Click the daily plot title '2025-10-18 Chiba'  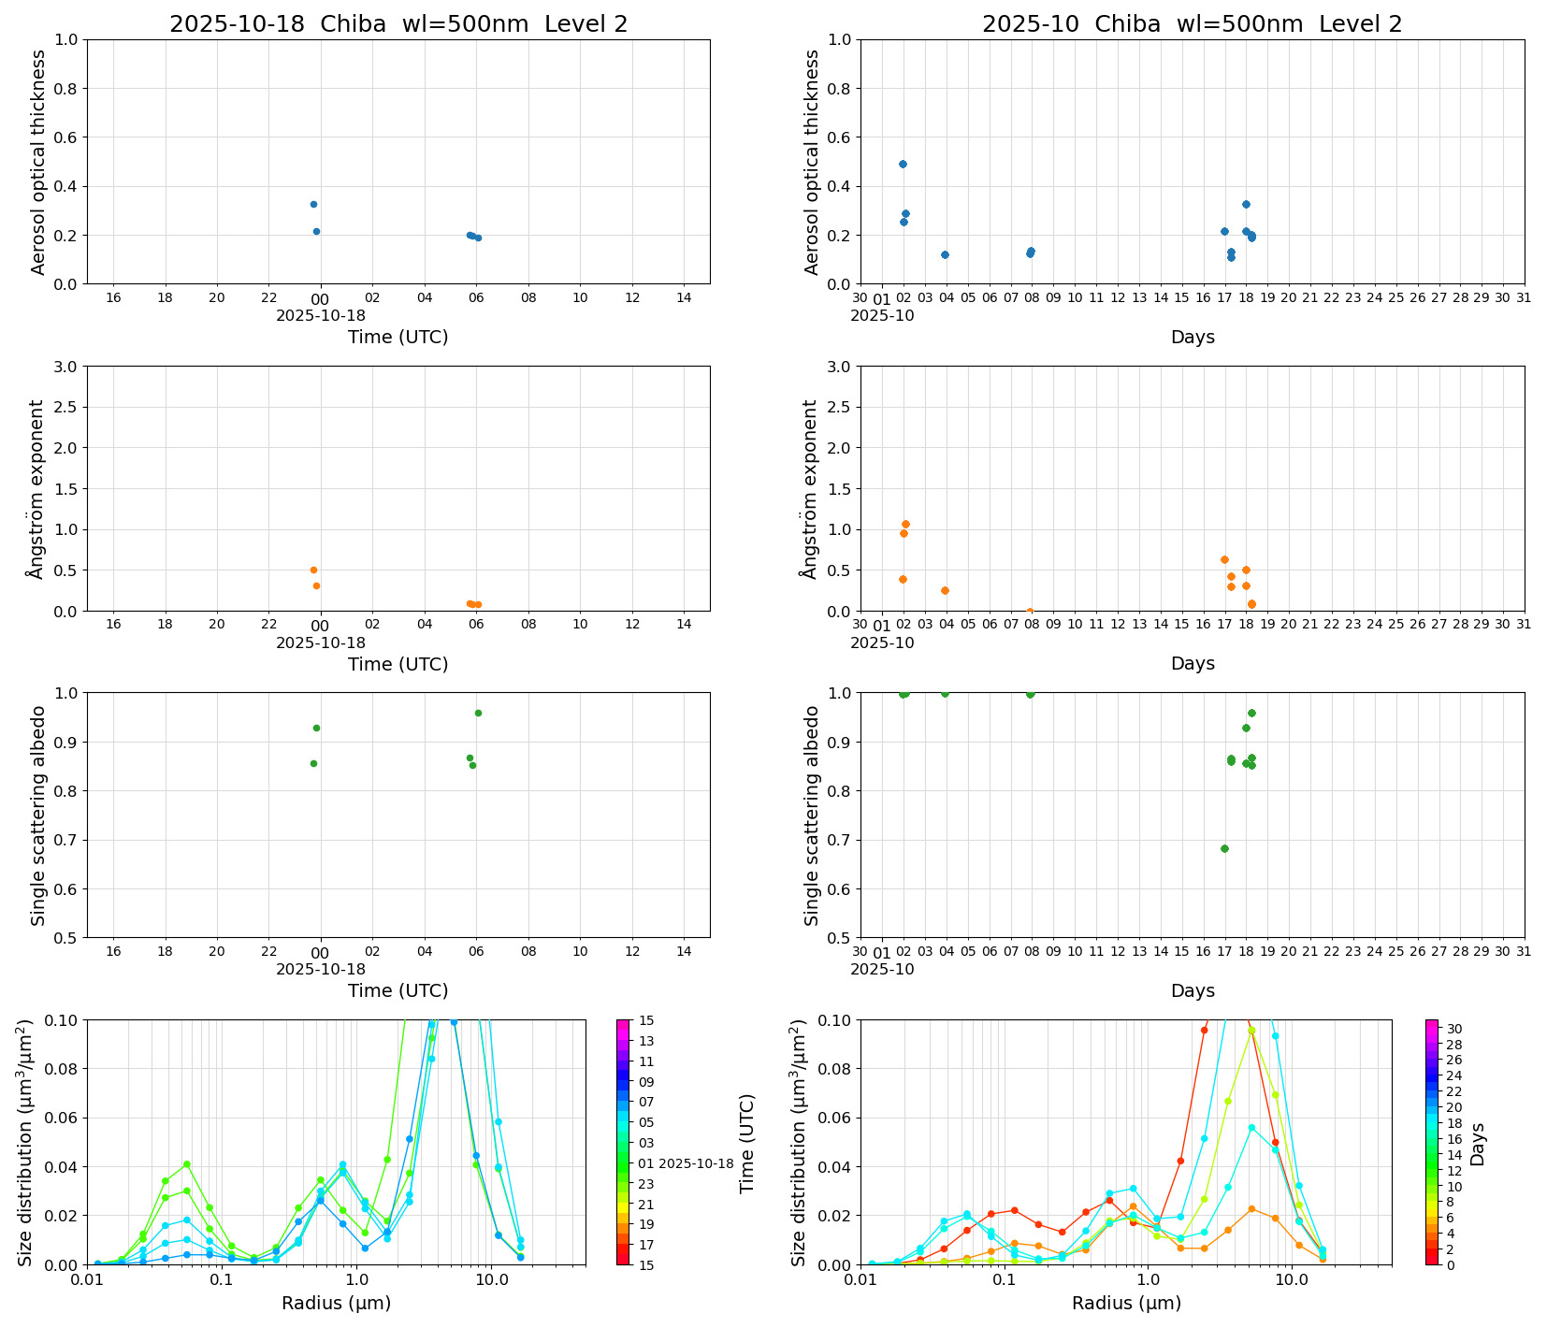398,24
